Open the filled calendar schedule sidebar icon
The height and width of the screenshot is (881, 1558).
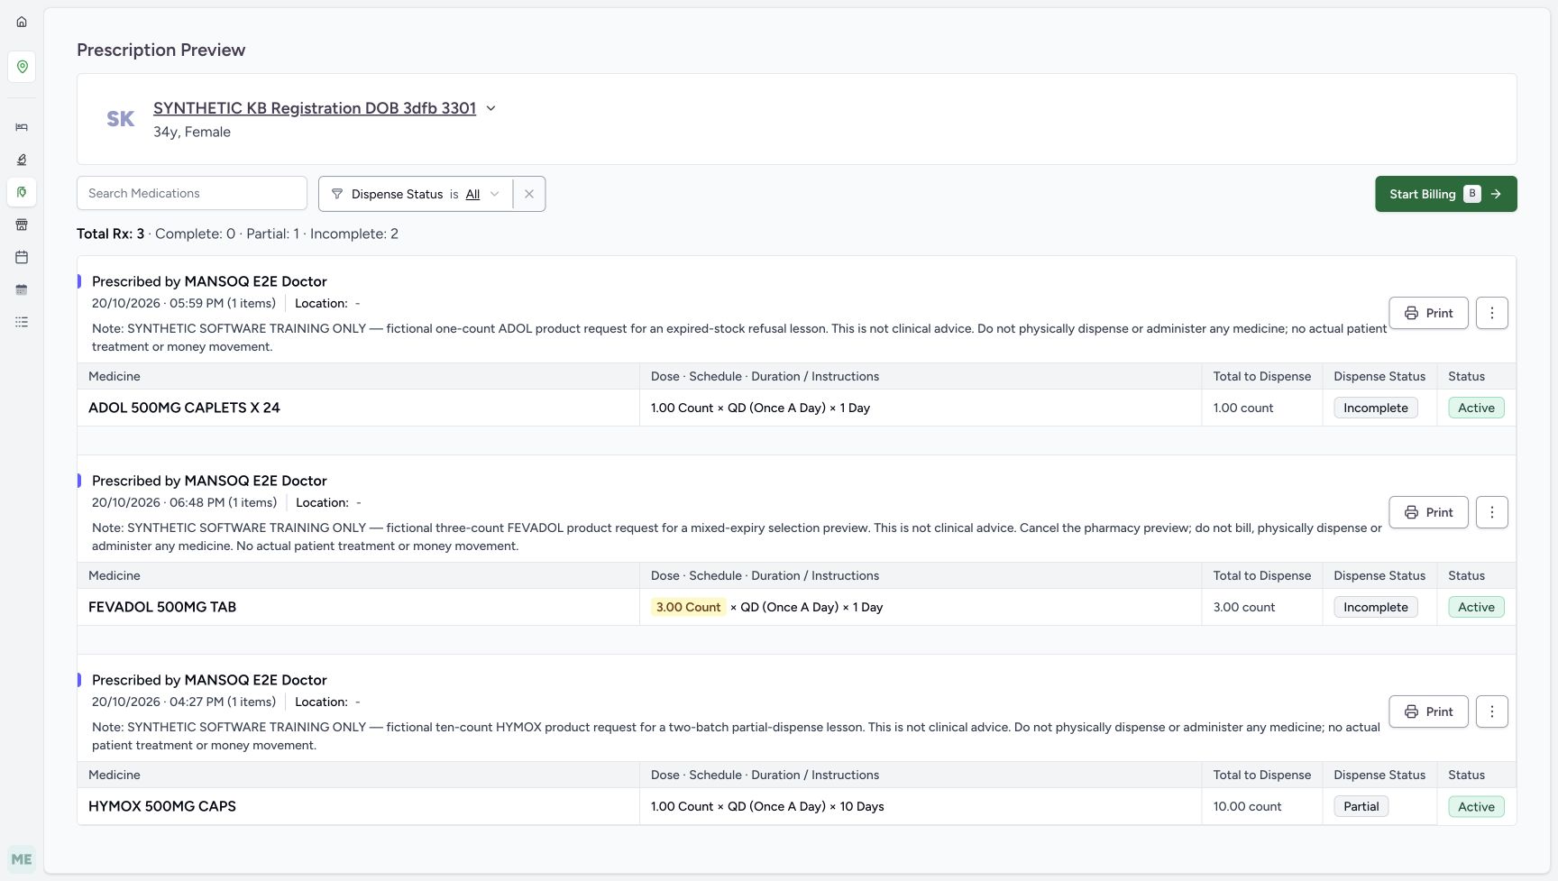(x=22, y=289)
